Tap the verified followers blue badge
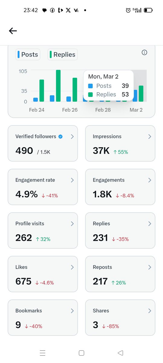163x363 pixels. click(x=60, y=137)
